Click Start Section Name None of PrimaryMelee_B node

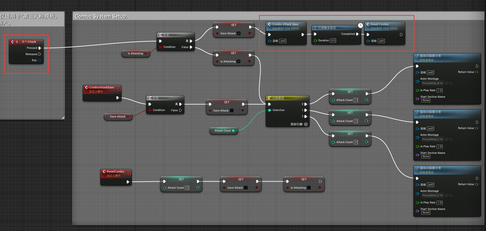426,100
